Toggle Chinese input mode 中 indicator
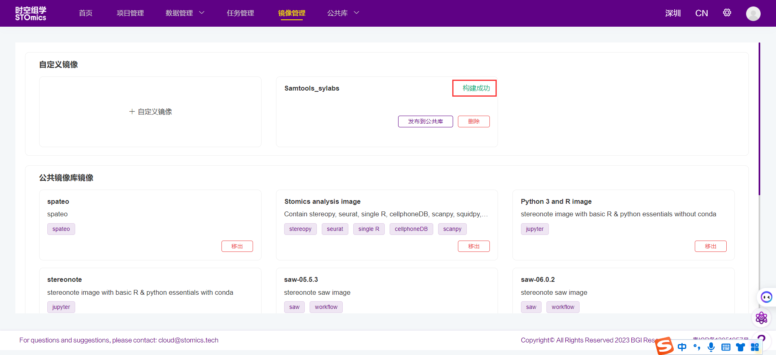776x355 pixels. (x=682, y=347)
